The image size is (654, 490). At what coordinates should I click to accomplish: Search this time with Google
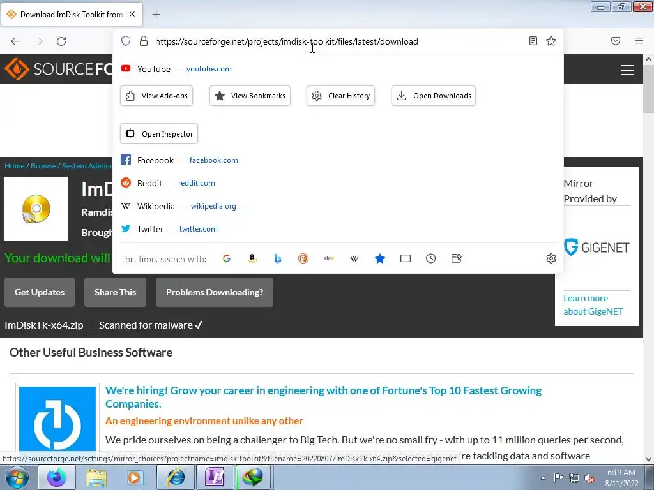(227, 258)
